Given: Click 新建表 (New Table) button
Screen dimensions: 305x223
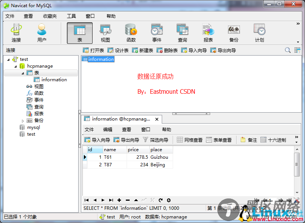Looking at the screenshot, I should [x=142, y=50].
